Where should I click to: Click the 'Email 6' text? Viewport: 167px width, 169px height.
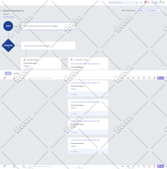click(x=73, y=146)
